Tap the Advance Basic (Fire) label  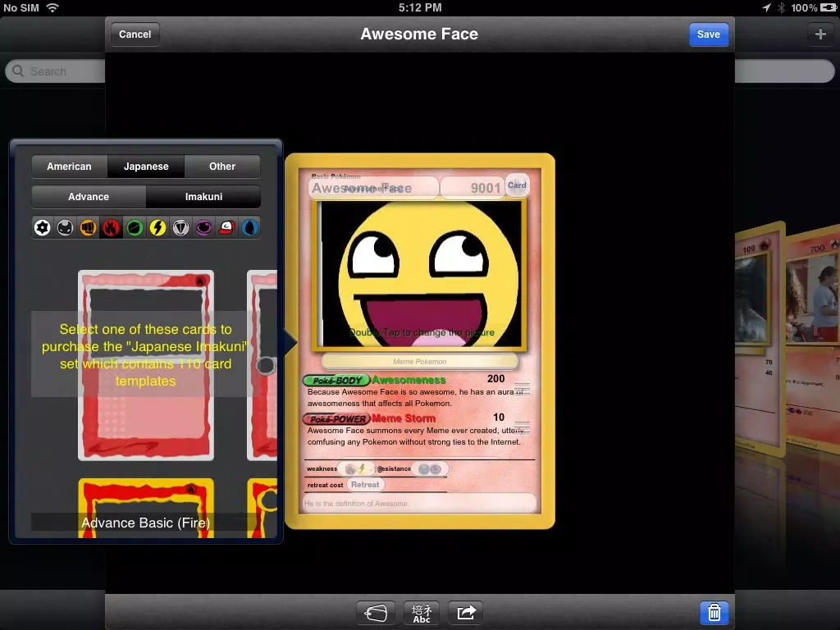pos(146,523)
